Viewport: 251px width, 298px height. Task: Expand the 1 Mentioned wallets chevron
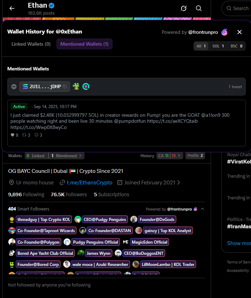point(80,155)
